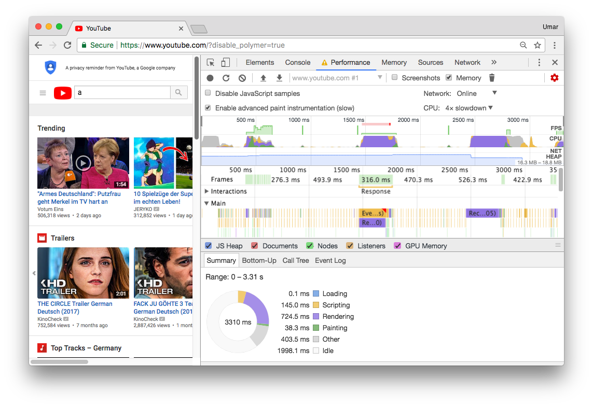Click previous arrow on Trailers carousel
The height and width of the screenshot is (407, 593).
coord(34,273)
